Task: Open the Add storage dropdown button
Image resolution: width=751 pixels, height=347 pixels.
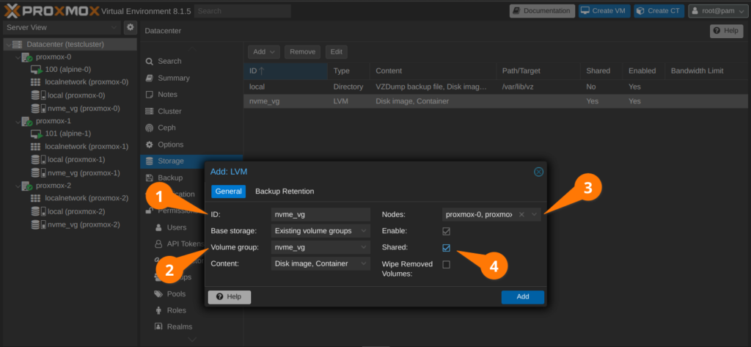Action: [x=264, y=52]
